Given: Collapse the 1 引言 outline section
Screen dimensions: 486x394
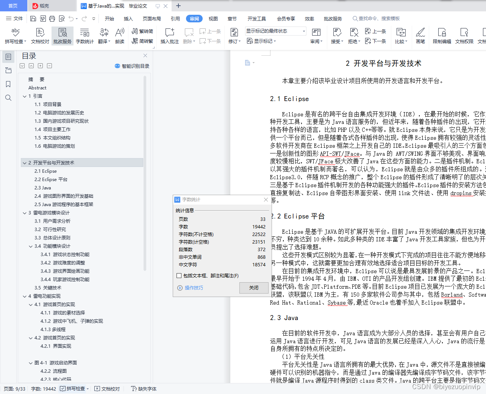Looking at the screenshot, I should [25, 96].
